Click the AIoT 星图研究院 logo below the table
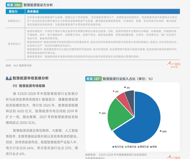The width and height of the screenshot is (190, 159). coord(173,65)
